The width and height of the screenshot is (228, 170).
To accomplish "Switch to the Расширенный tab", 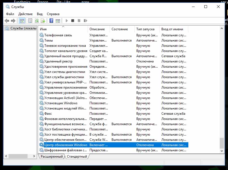I will [x=51, y=157].
